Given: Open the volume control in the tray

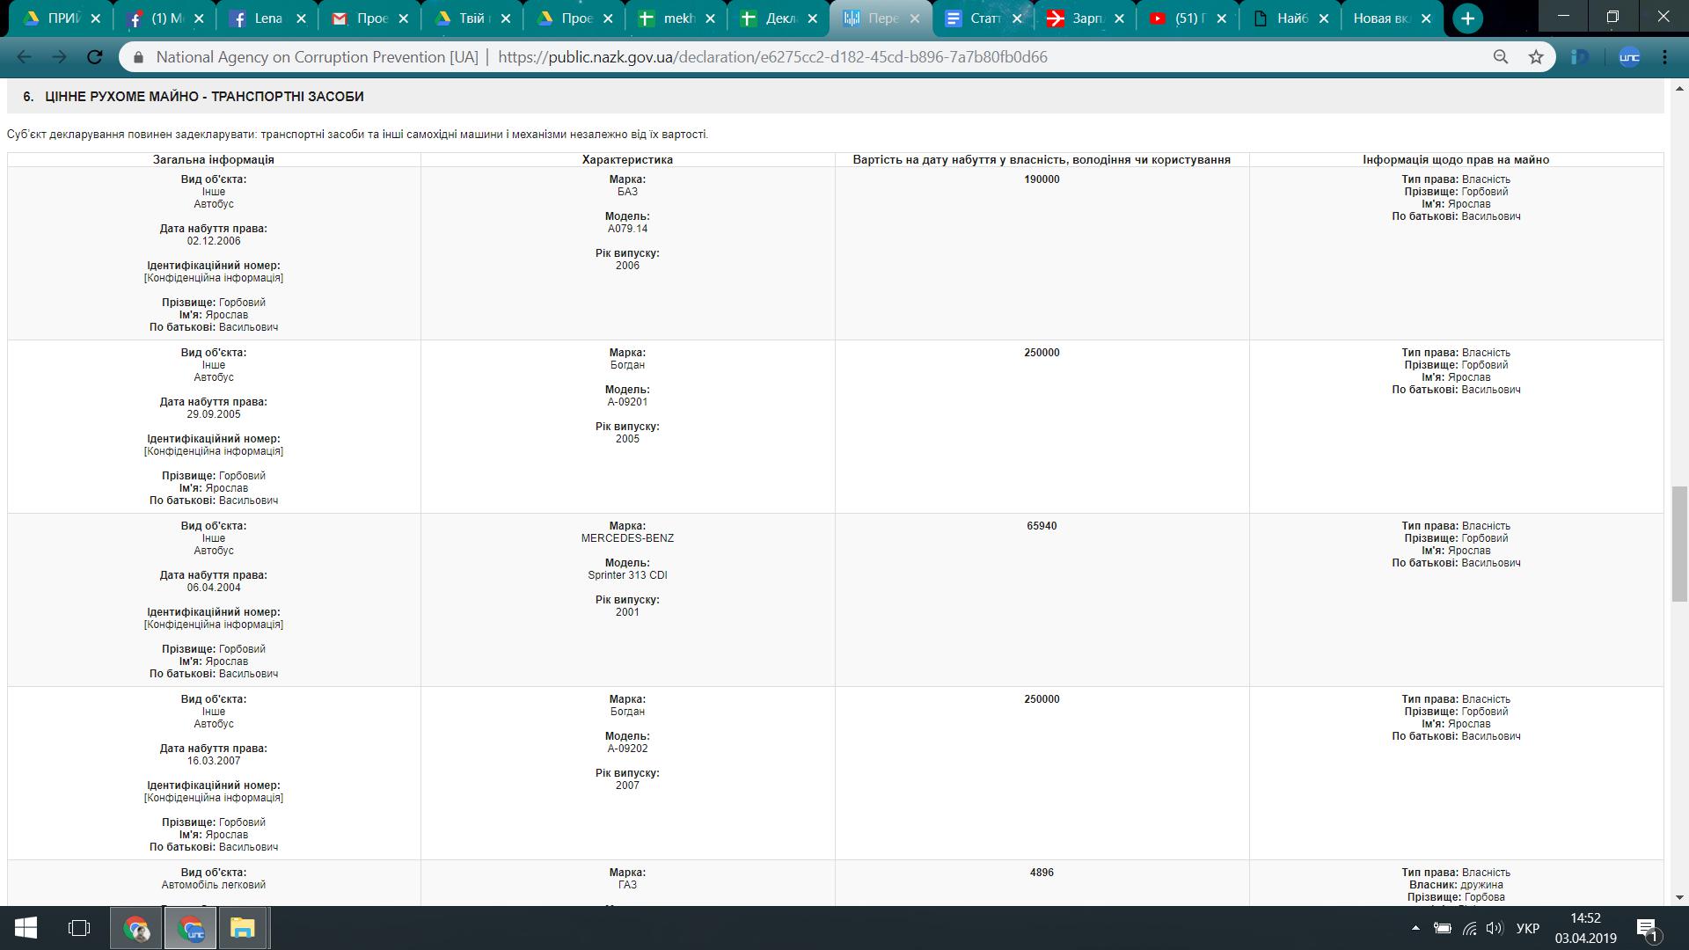Looking at the screenshot, I should (1494, 928).
